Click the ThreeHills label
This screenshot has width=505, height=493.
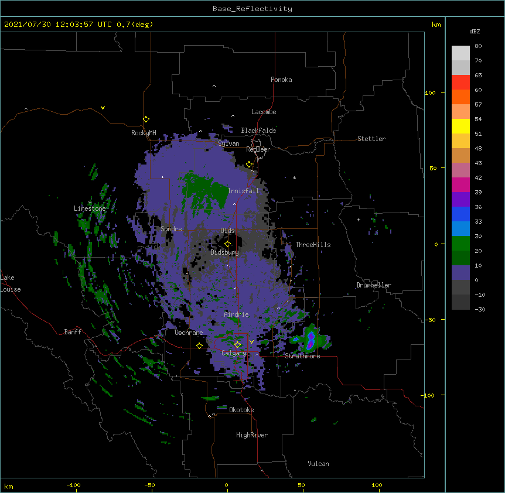[x=313, y=245]
